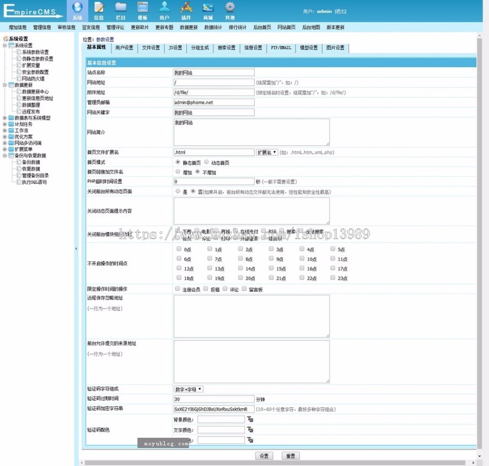Expand the 计划任务 tree node

coord(5,124)
